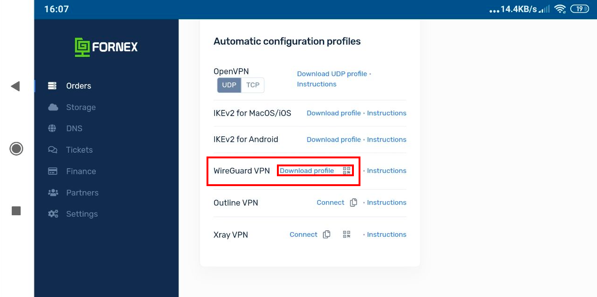
Task: Open Xray VPN instructions
Action: [387, 234]
